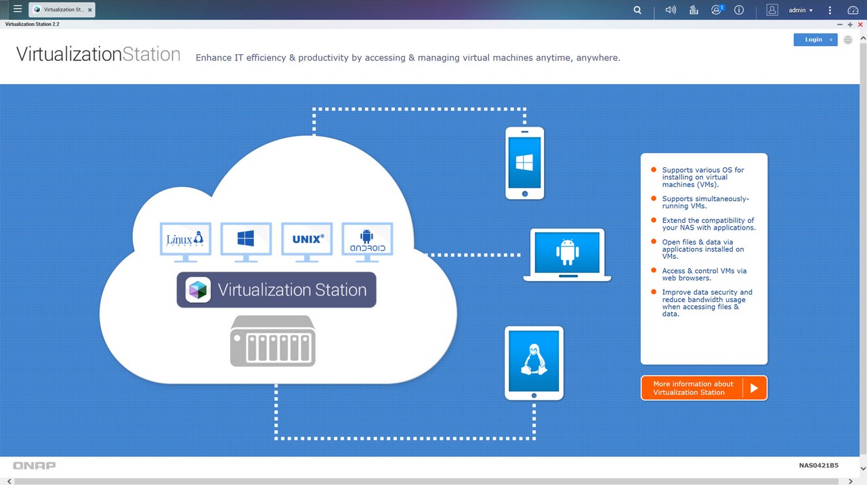
Task: Click "Access & control VMs via web browsers" text
Action: point(704,274)
